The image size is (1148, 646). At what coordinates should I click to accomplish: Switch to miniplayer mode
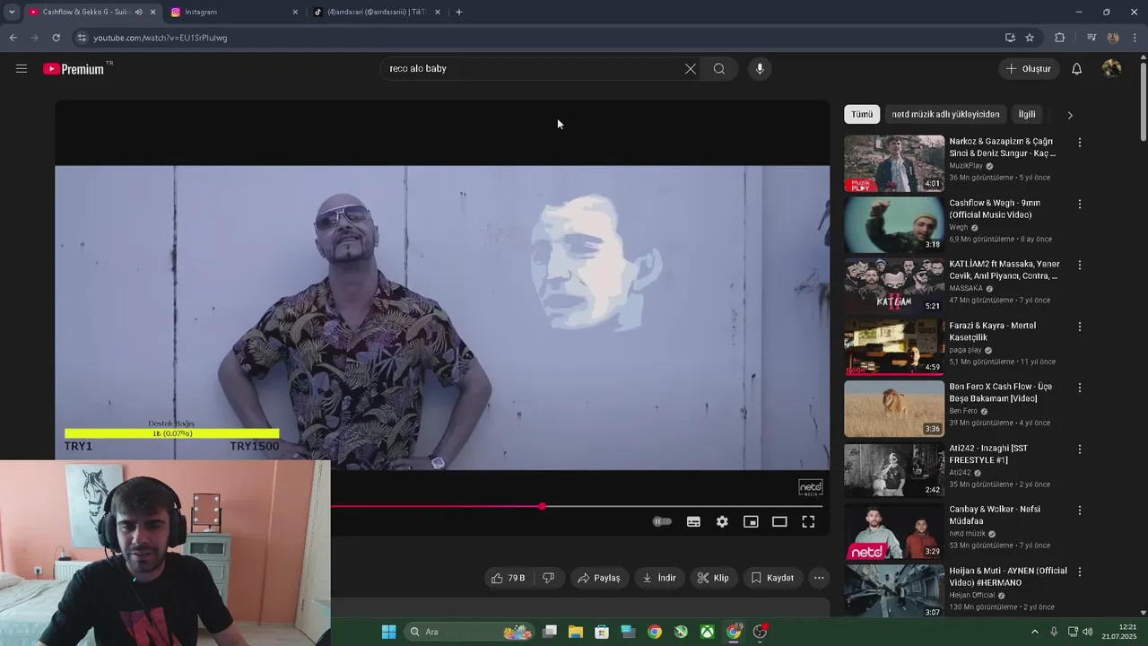pyautogui.click(x=751, y=521)
